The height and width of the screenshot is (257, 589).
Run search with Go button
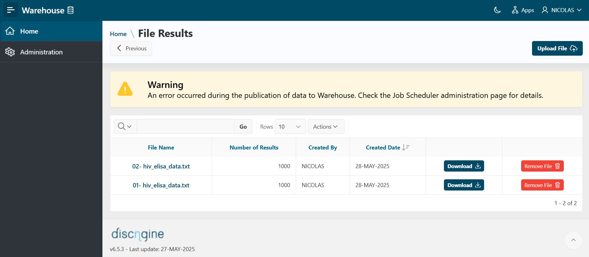tap(243, 126)
